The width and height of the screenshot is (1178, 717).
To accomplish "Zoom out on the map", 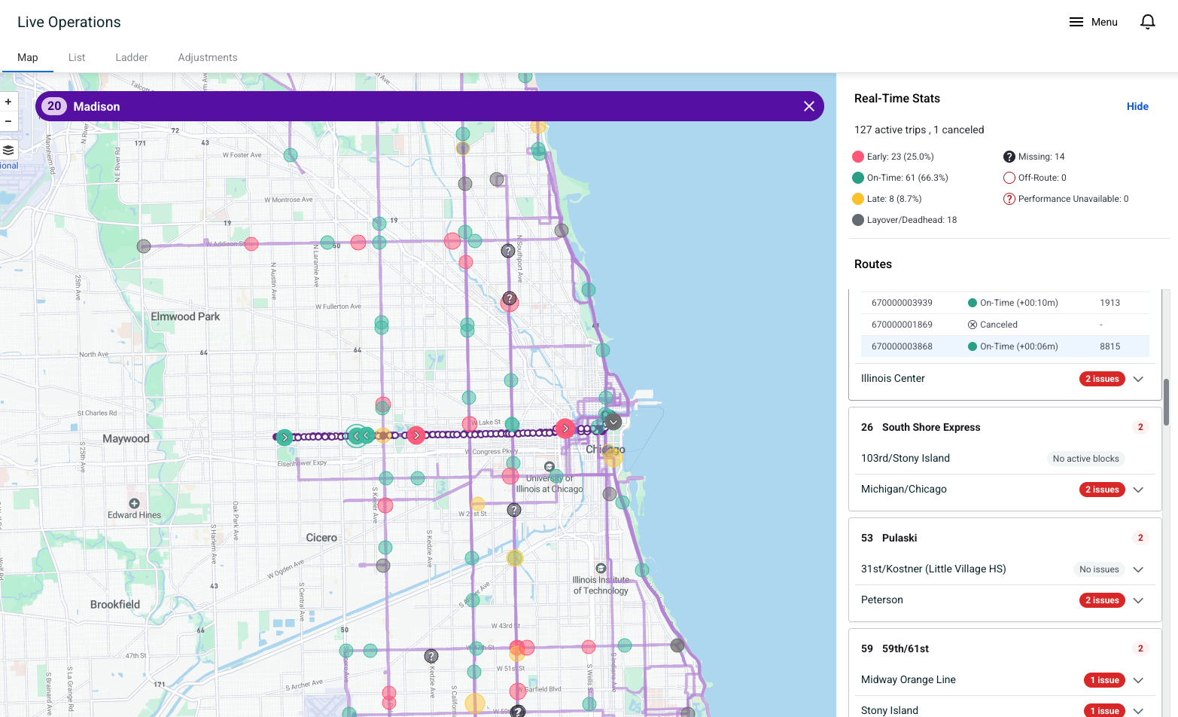I will point(8,121).
